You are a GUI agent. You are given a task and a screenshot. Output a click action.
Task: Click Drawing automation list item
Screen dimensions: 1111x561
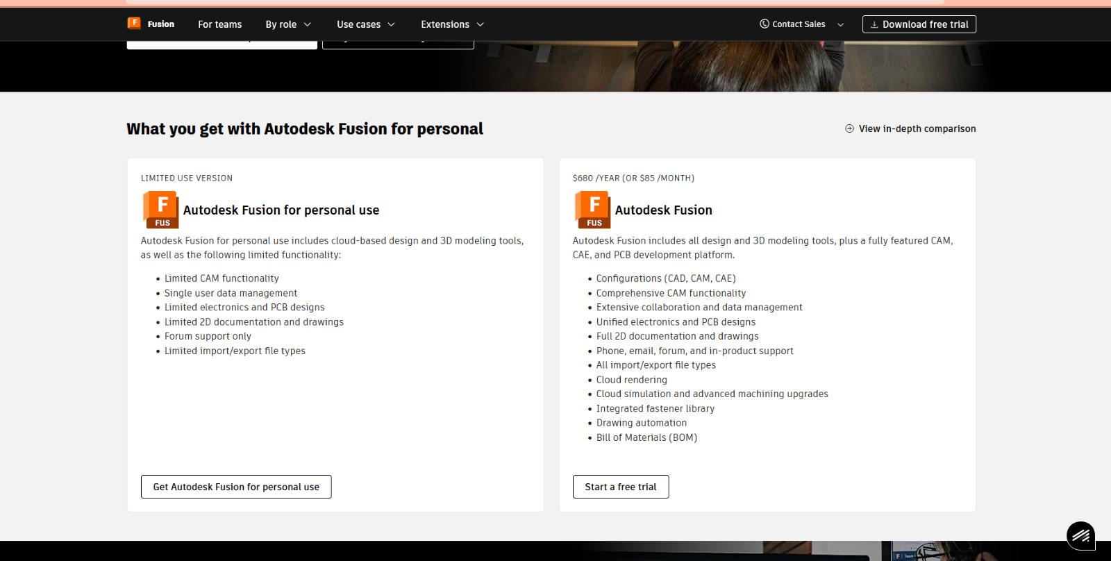(642, 423)
